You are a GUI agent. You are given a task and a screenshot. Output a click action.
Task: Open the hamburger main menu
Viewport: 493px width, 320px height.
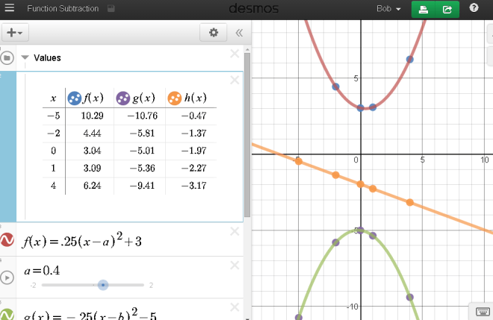tap(10, 8)
